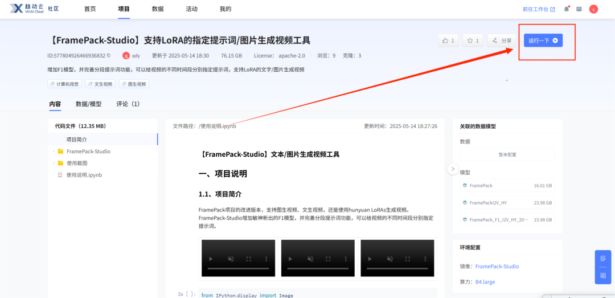Play the third video preview

coord(370,259)
